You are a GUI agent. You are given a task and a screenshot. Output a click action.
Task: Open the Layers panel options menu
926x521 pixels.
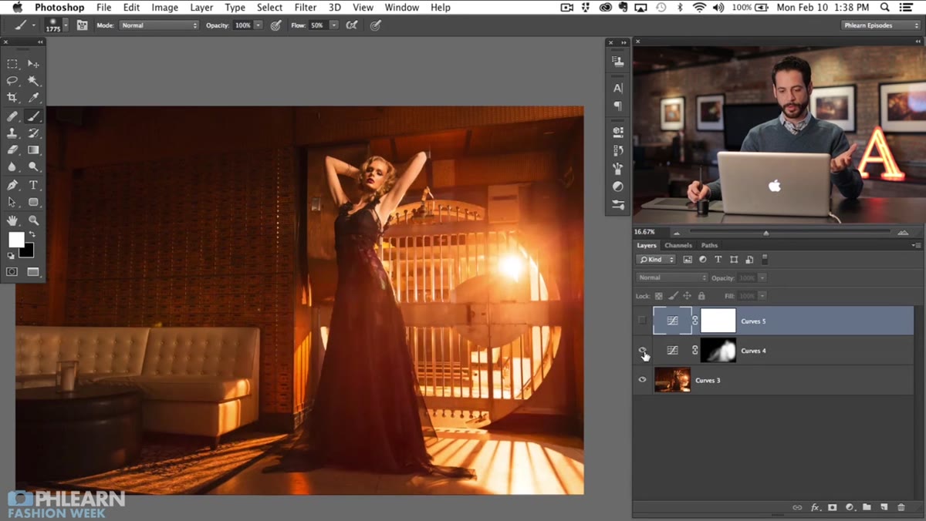(x=916, y=245)
